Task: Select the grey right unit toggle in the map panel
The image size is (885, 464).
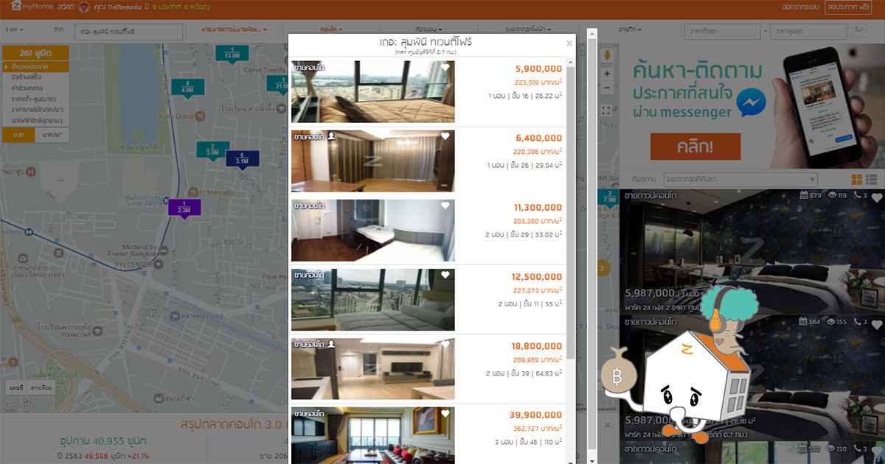Action: [51, 135]
